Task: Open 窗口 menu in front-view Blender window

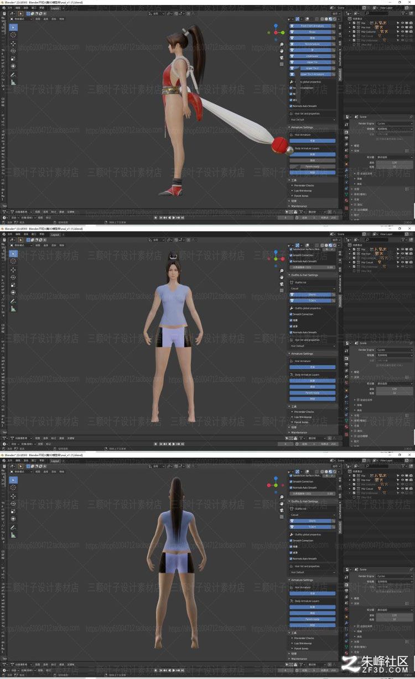Action: (34, 235)
